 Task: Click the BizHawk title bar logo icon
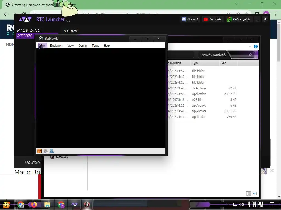41,38
